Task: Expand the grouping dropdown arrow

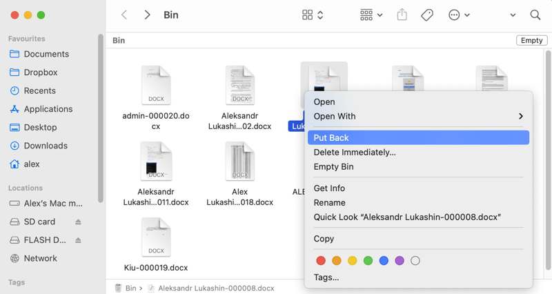Action: [x=380, y=14]
